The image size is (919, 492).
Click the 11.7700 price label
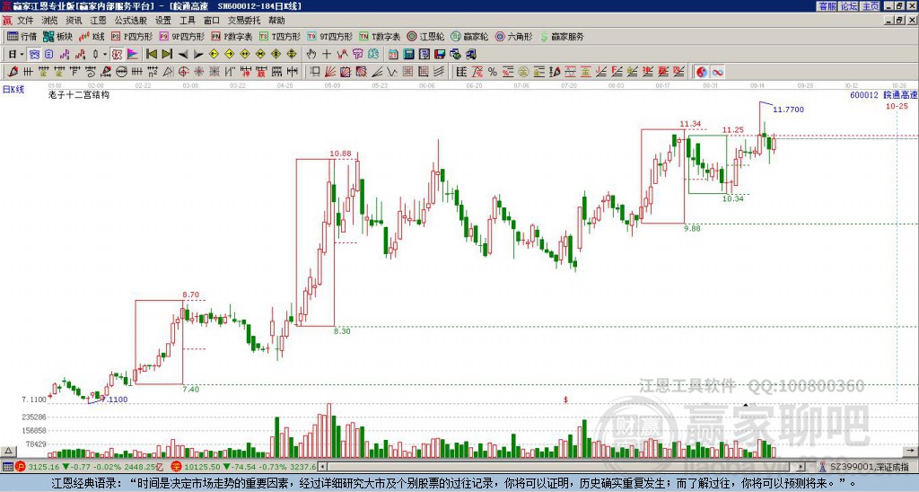coord(788,110)
